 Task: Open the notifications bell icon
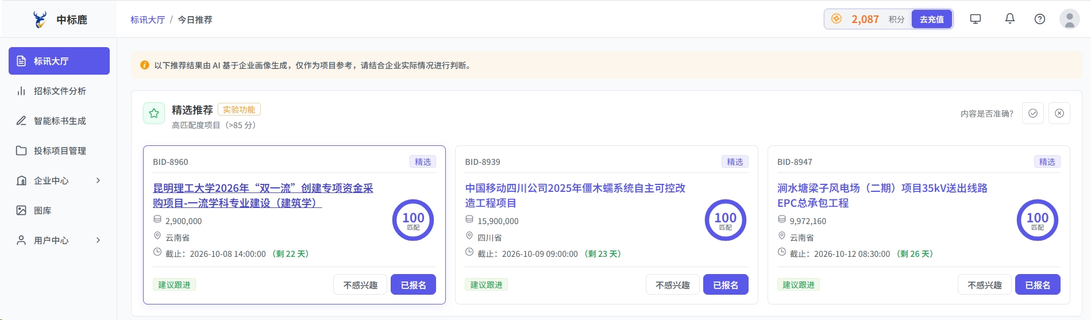click(1009, 19)
